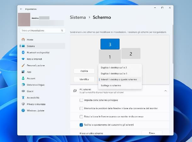Collapse the Più schermi section chevron
Viewport: 192px width, 142px height.
(166, 91)
